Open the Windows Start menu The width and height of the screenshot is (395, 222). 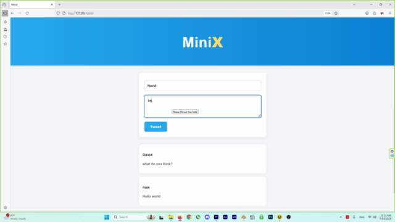[107, 217]
